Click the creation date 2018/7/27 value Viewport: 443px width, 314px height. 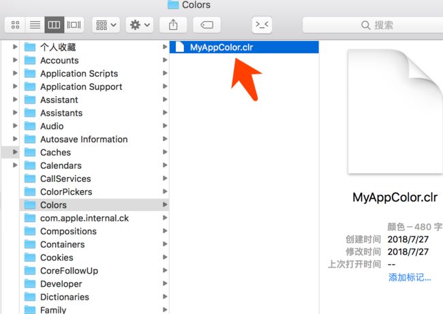[x=408, y=239]
